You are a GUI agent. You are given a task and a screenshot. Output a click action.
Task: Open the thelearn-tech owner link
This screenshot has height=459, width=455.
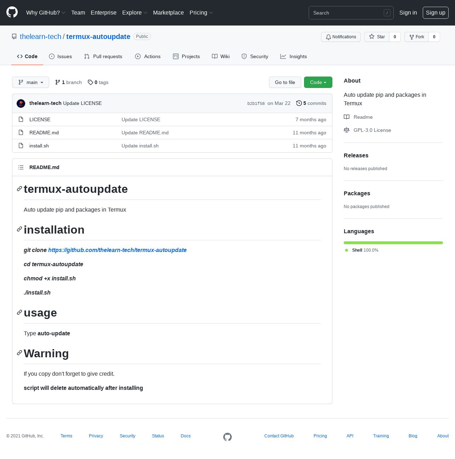[x=40, y=37]
